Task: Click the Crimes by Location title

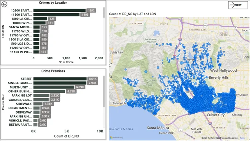Action: point(53,3)
